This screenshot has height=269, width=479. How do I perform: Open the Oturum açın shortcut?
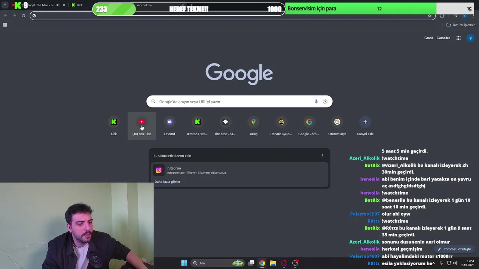[x=337, y=126]
